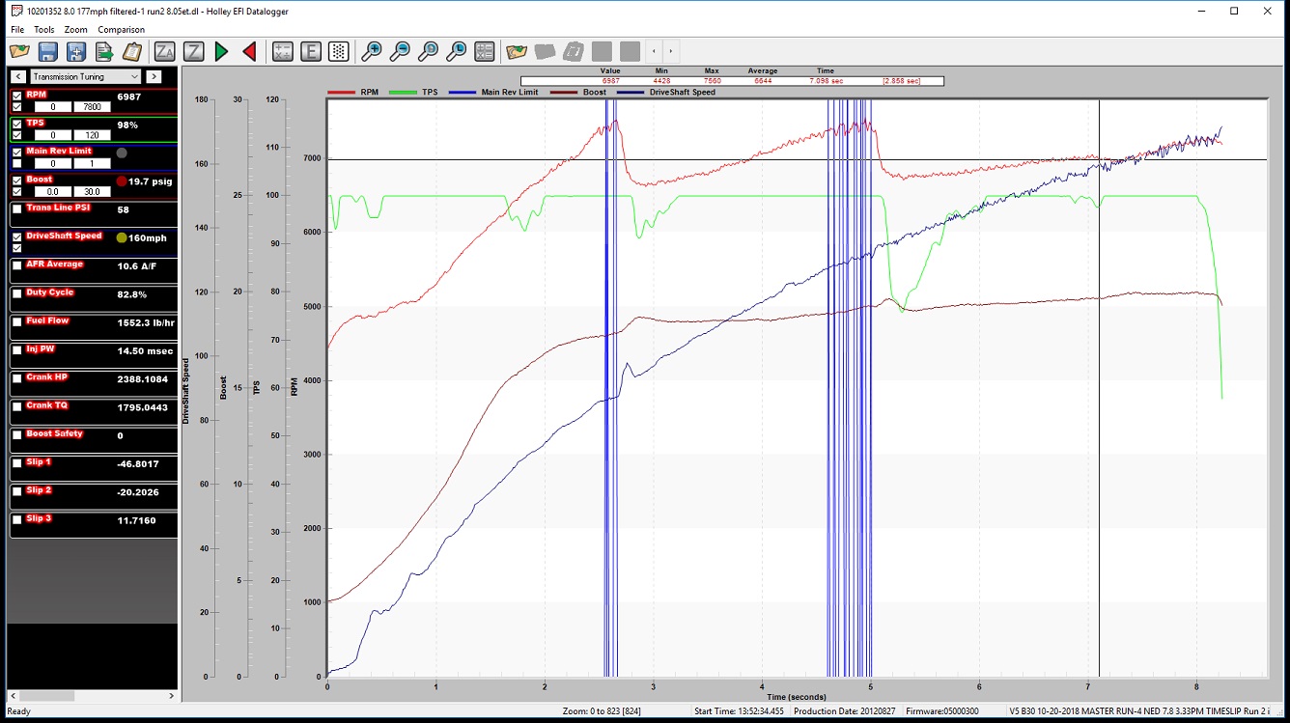Click the yellow DriveShaft Speed color indicator
The width and height of the screenshot is (1290, 723).
[122, 237]
